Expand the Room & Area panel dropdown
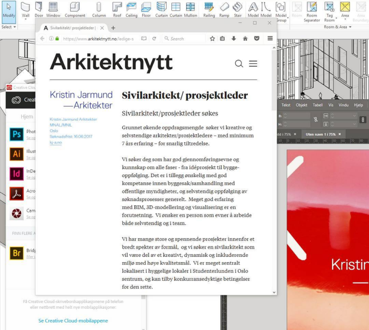 pos(337,27)
